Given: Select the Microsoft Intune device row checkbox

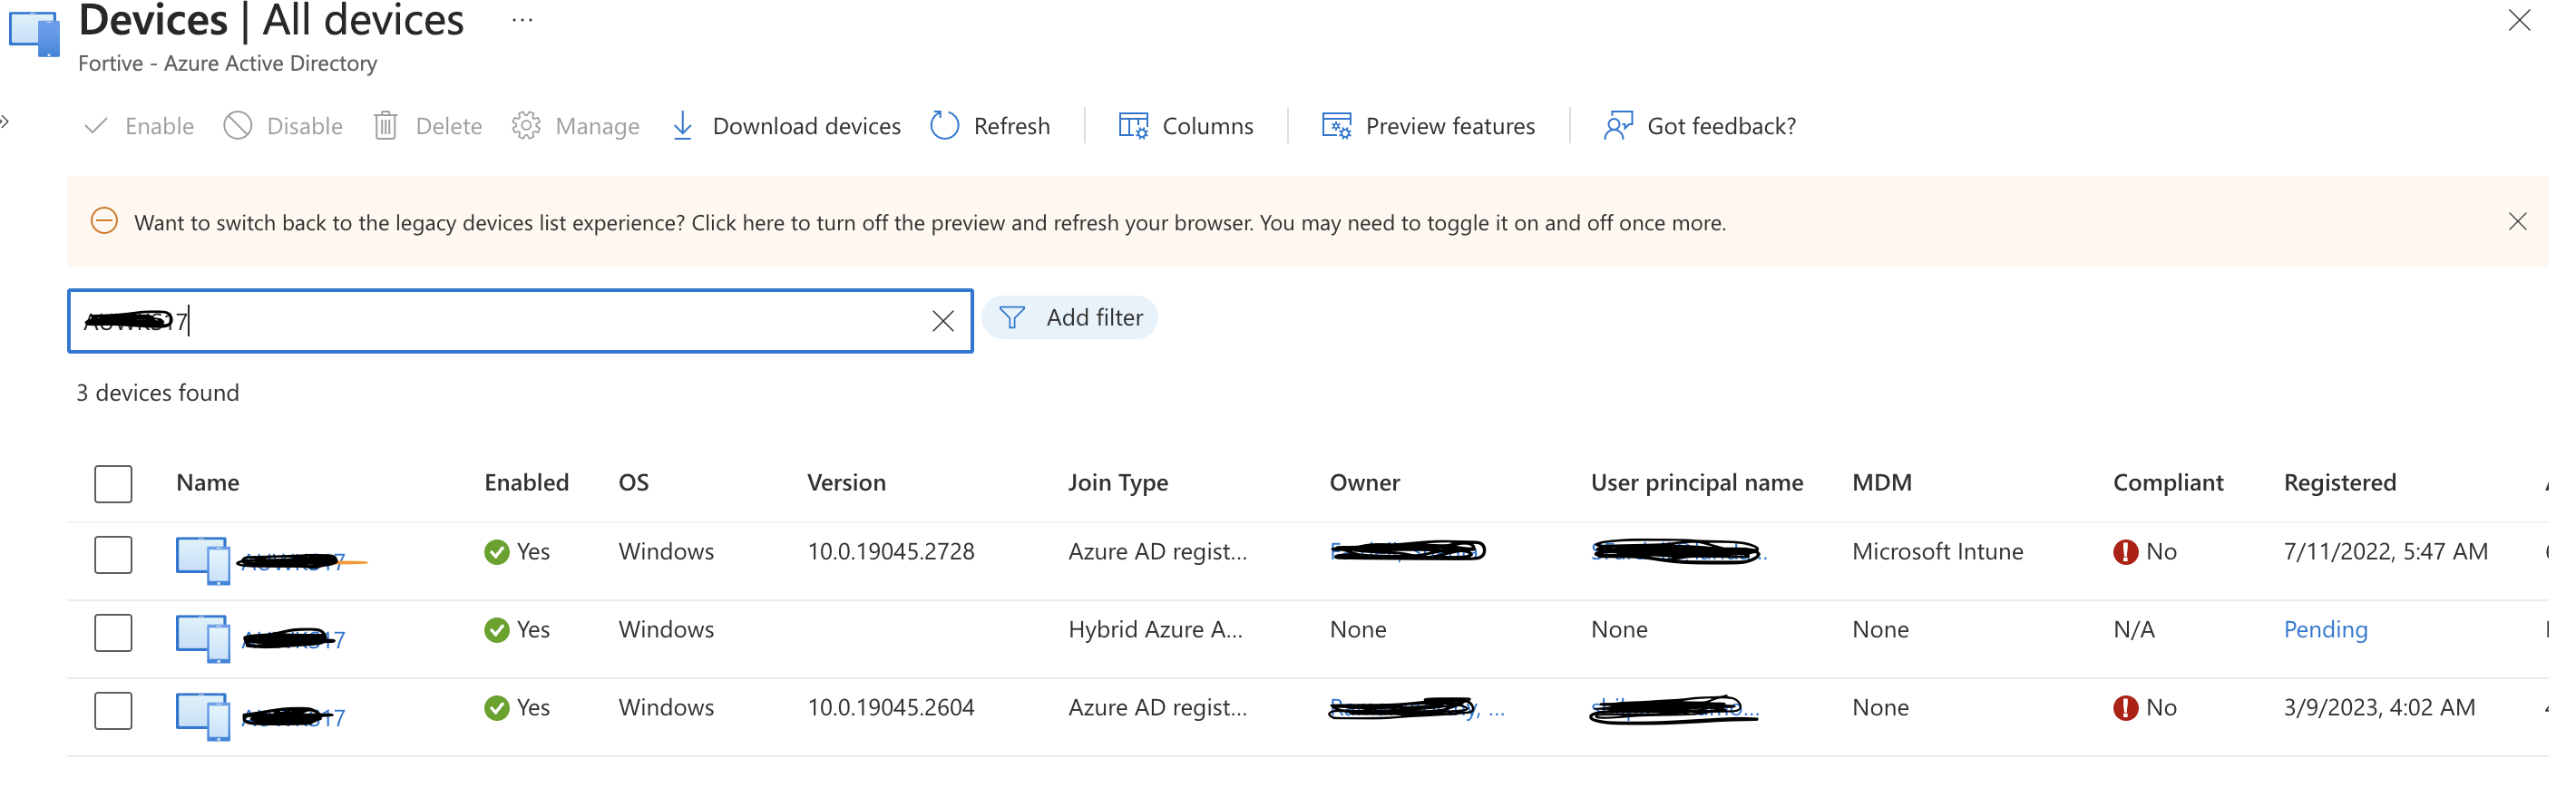Looking at the screenshot, I should (x=113, y=554).
